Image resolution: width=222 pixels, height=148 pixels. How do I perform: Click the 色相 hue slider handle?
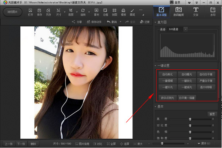190,132
